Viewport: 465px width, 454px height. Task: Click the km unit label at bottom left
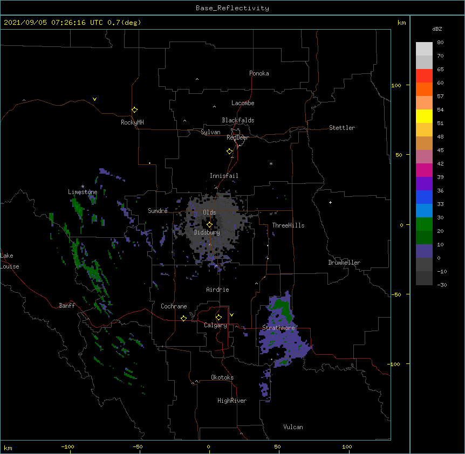(8, 448)
